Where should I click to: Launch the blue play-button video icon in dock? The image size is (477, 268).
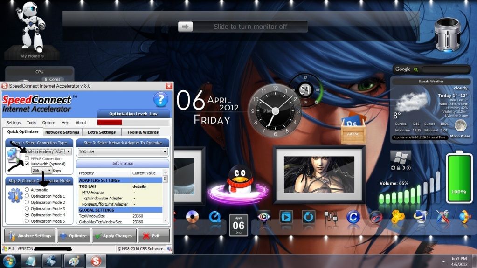click(x=286, y=217)
